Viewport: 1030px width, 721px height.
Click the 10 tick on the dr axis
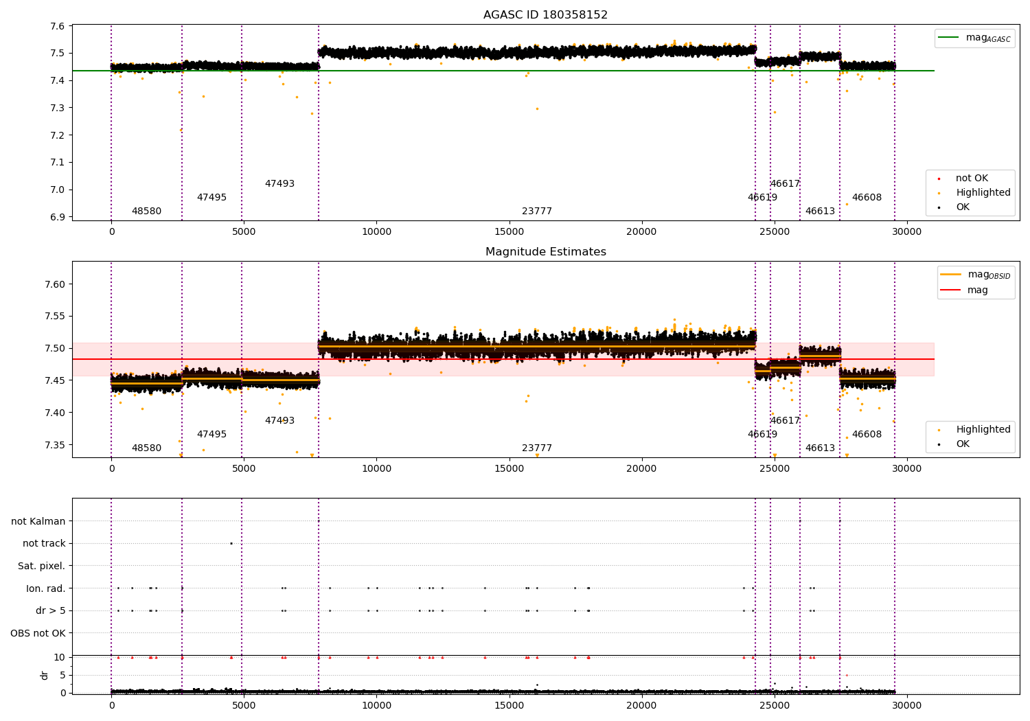(x=60, y=657)
